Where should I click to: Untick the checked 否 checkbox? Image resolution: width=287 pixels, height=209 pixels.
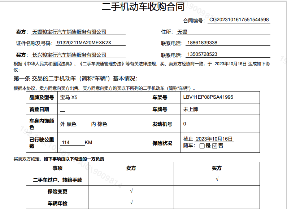(x=214, y=146)
